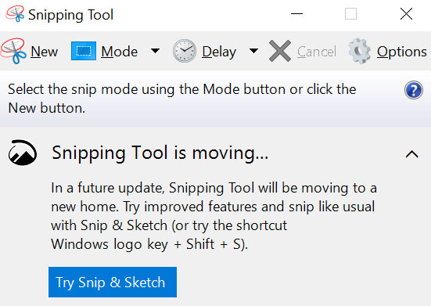
Task: Select the Delay label in the toolbar
Action: point(219,52)
